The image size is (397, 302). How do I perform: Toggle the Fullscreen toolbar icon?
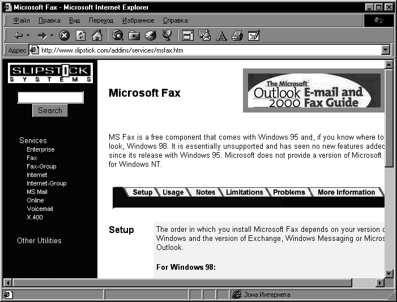[x=188, y=36]
